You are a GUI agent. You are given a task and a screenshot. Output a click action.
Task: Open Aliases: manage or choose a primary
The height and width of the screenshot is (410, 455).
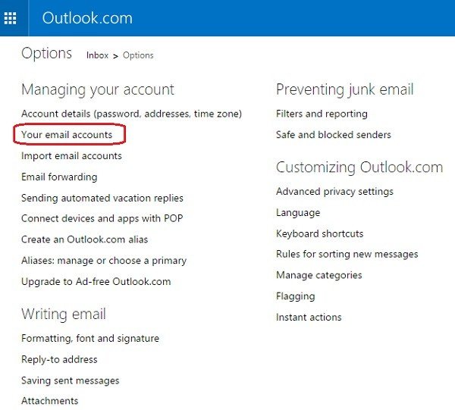tap(104, 261)
